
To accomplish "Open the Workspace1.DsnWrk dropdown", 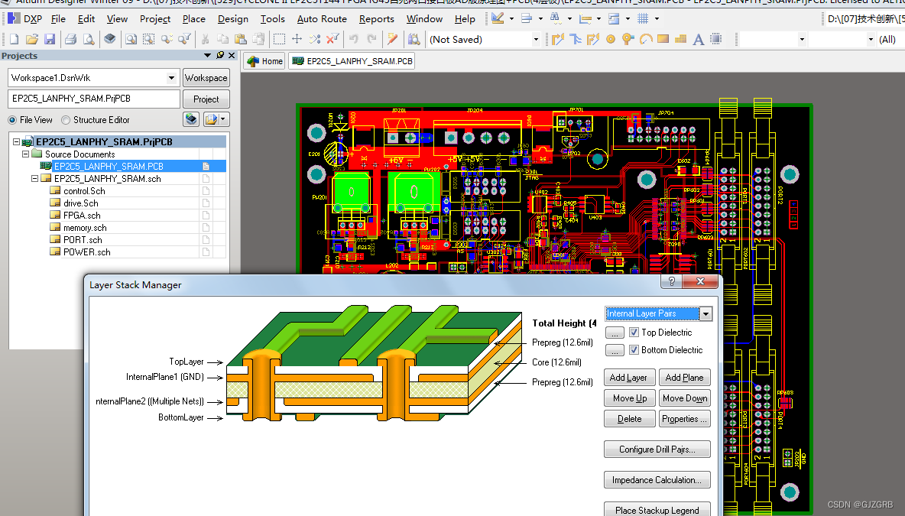I will click(x=172, y=77).
